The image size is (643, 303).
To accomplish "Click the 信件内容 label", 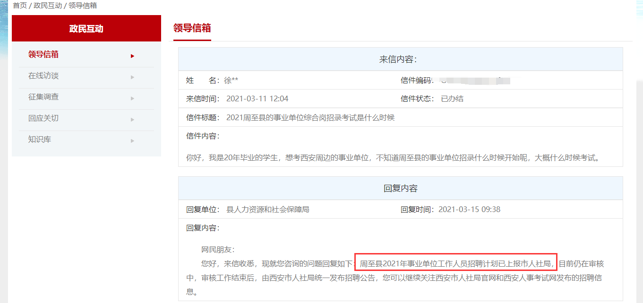I will tap(203, 136).
